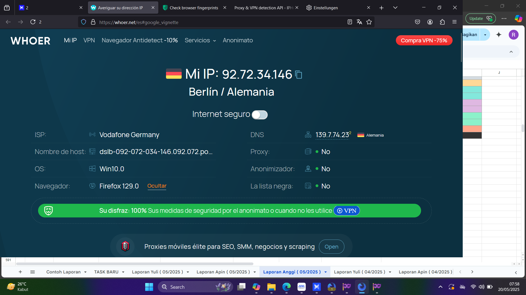Open the three-dots menu in the background browser
The width and height of the screenshot is (526, 295).
(504, 19)
